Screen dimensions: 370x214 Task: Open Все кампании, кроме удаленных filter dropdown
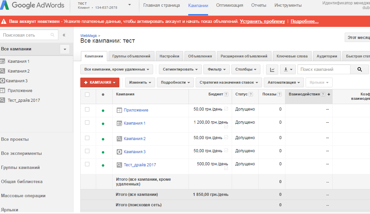coord(117,70)
